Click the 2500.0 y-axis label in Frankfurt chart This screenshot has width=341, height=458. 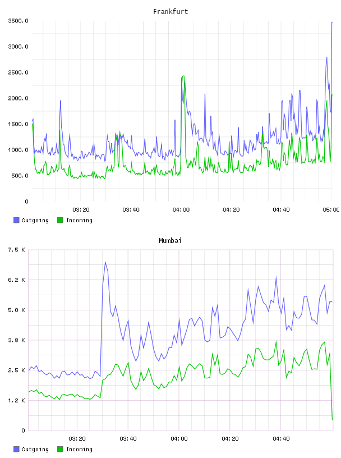(18, 72)
